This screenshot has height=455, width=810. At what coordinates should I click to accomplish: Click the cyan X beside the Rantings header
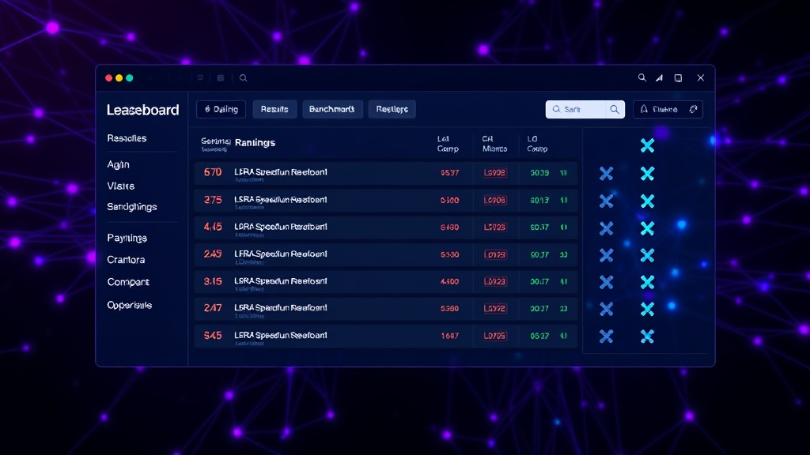647,145
